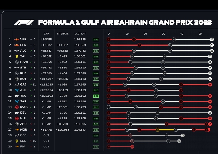The width and height of the screenshot is (218, 154).
Task: Click the Mercedes star beside HAM
Action: click(x=17, y=62)
